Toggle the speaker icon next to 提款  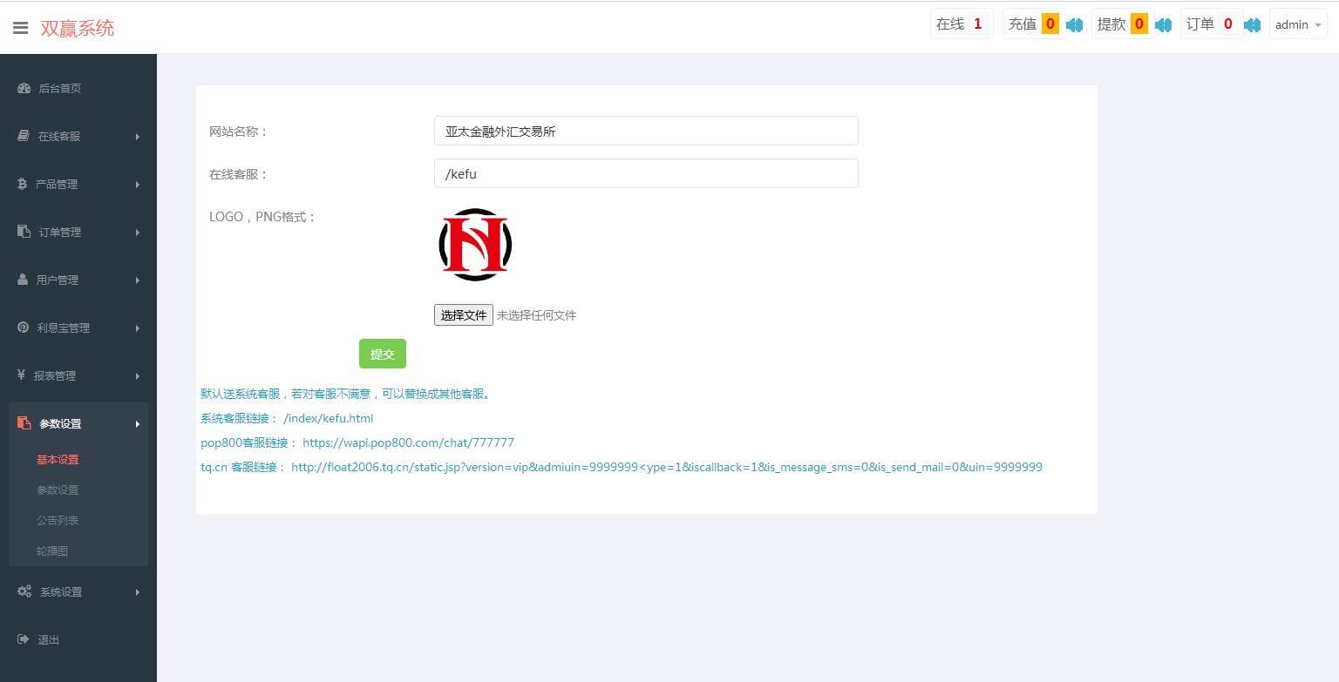(x=1163, y=24)
